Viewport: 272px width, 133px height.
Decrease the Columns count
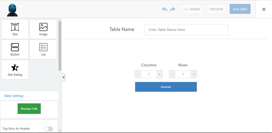138,74
